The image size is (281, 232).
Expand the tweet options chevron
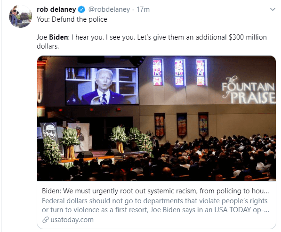click(x=273, y=9)
